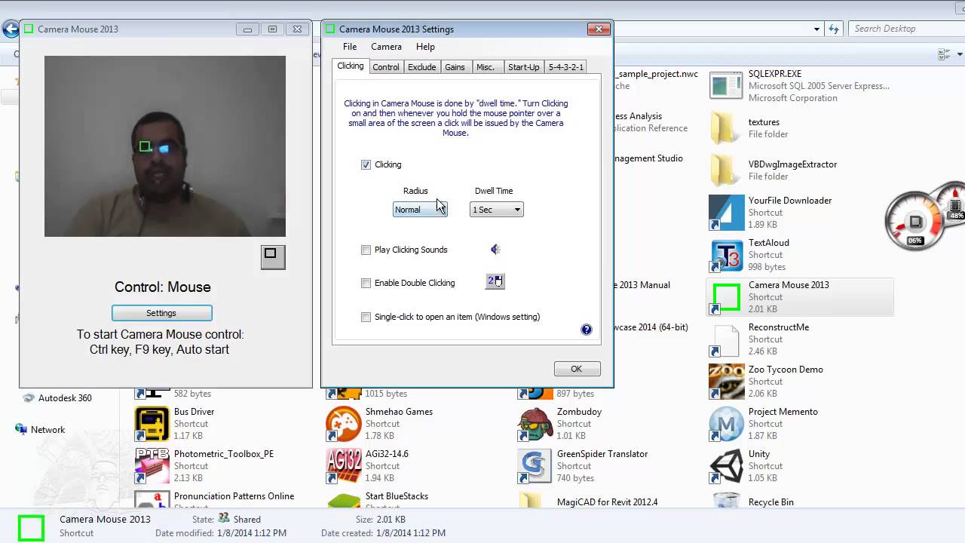965x543 pixels.
Task: Click the 'Recycle Bin' item name
Action: click(x=770, y=502)
